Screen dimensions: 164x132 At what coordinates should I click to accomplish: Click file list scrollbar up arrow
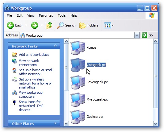pyautogui.click(x=156, y=41)
